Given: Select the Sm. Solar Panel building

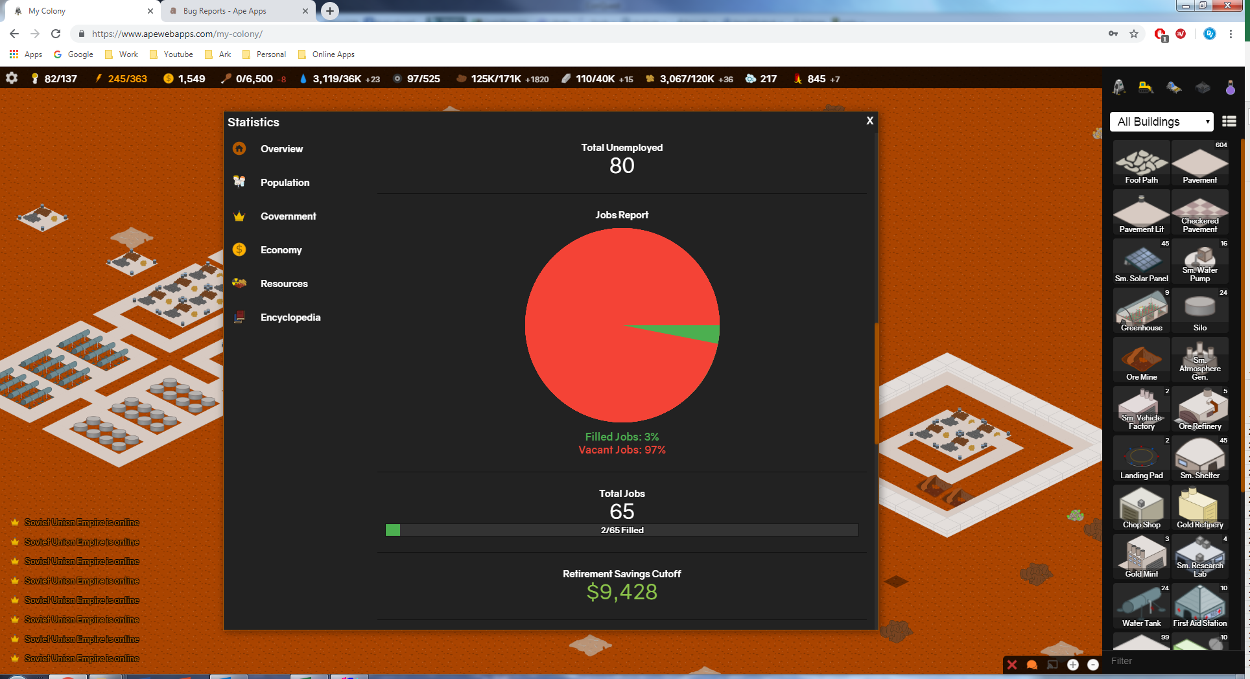Looking at the screenshot, I should 1142,262.
